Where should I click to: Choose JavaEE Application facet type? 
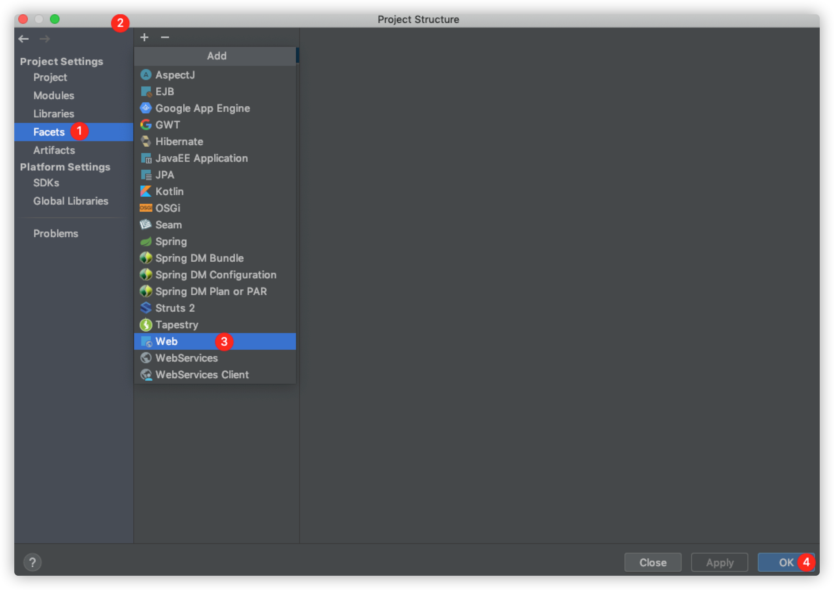pos(201,158)
